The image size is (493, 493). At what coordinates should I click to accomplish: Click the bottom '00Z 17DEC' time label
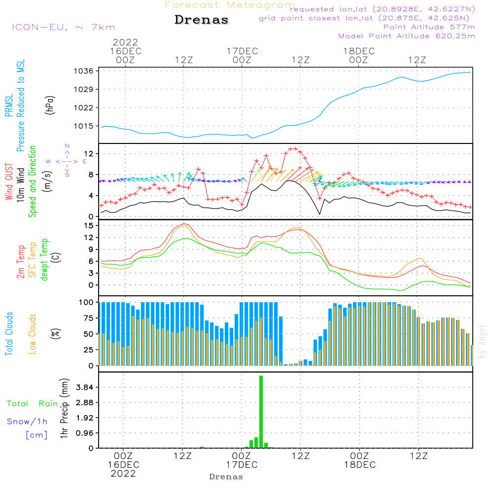(242, 460)
